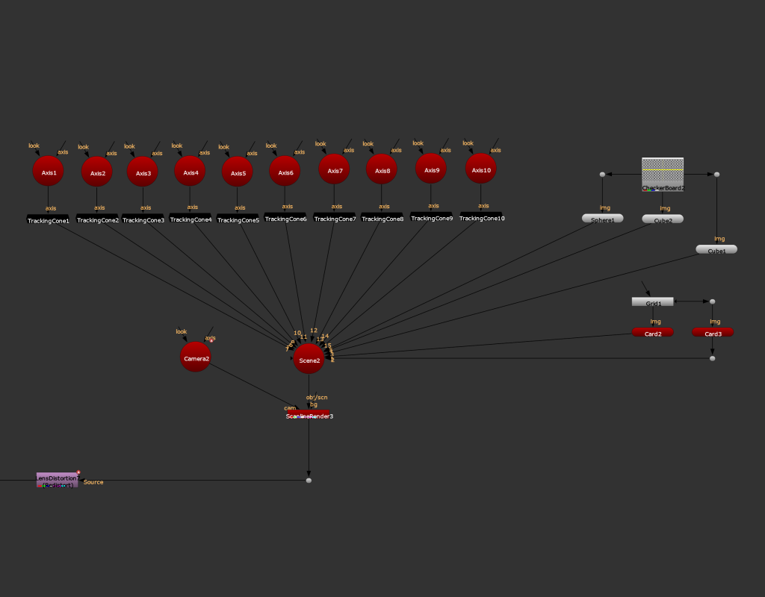Screen dimensions: 765x597
Task: Select the Axis2 node
Action: click(x=96, y=172)
